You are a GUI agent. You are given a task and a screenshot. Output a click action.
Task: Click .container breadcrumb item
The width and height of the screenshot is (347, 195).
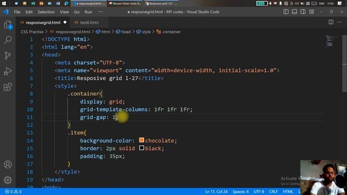click(171, 32)
